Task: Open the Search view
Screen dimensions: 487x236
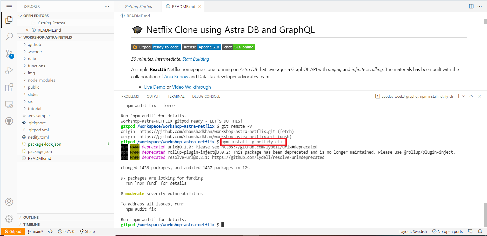Action: [x=9, y=37]
